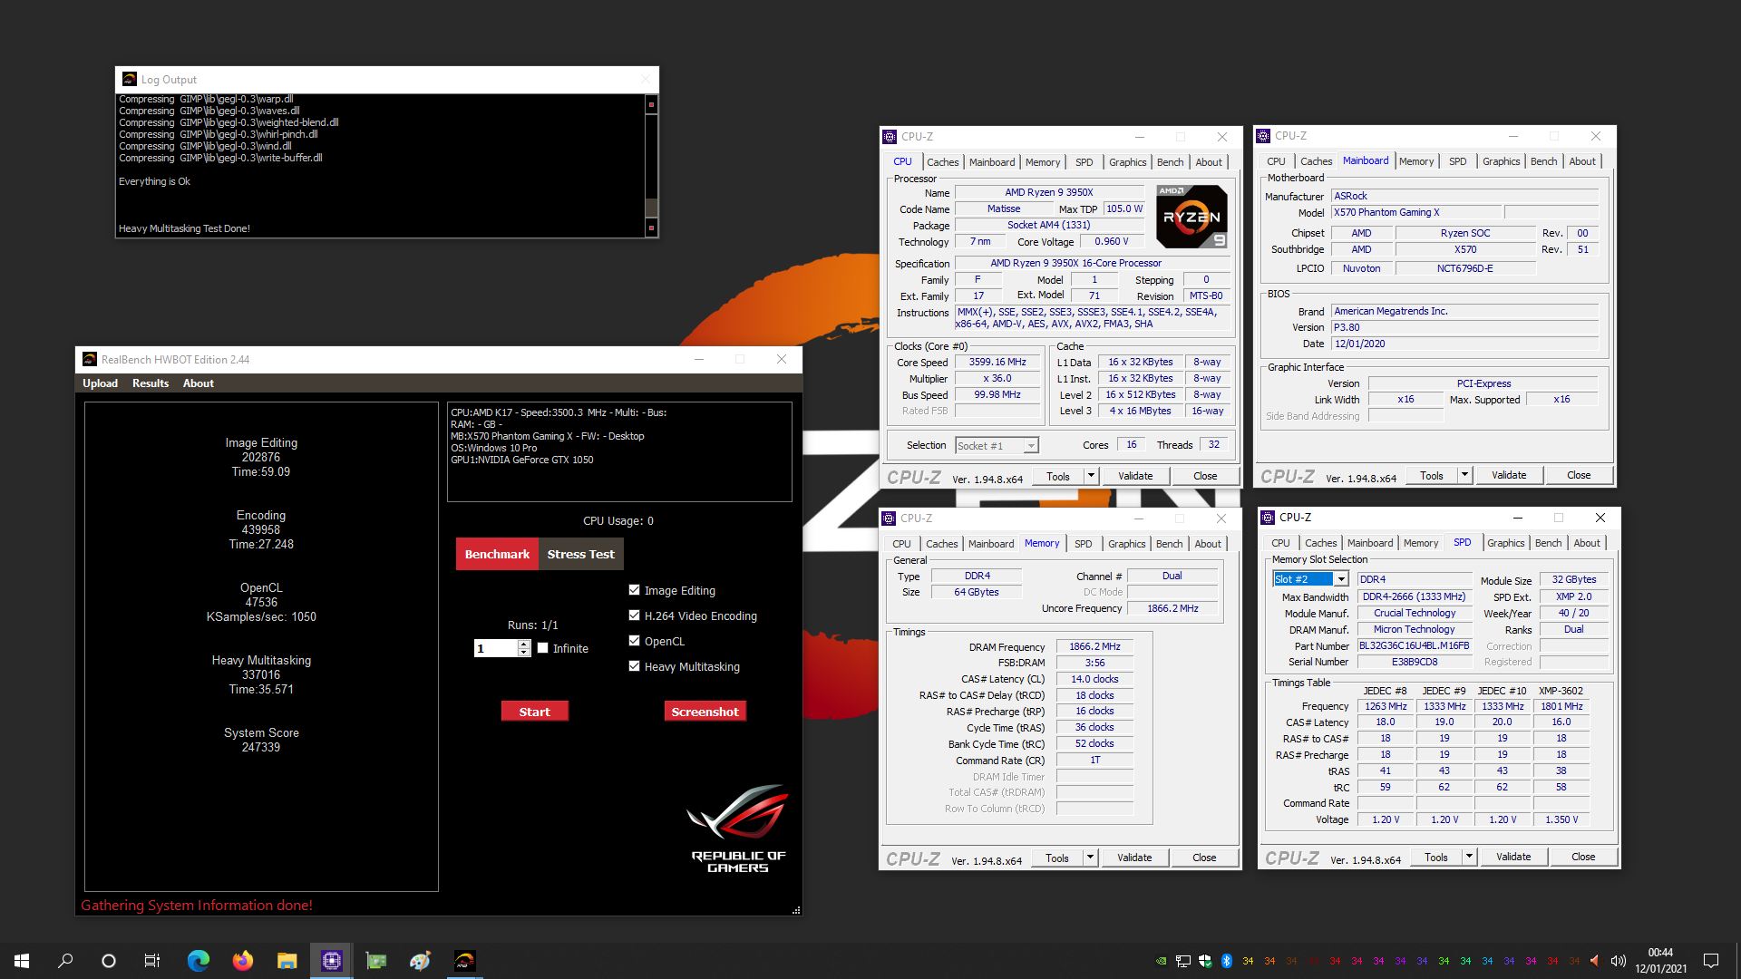Open About tab in CPU-Z SPD window

1587,543
